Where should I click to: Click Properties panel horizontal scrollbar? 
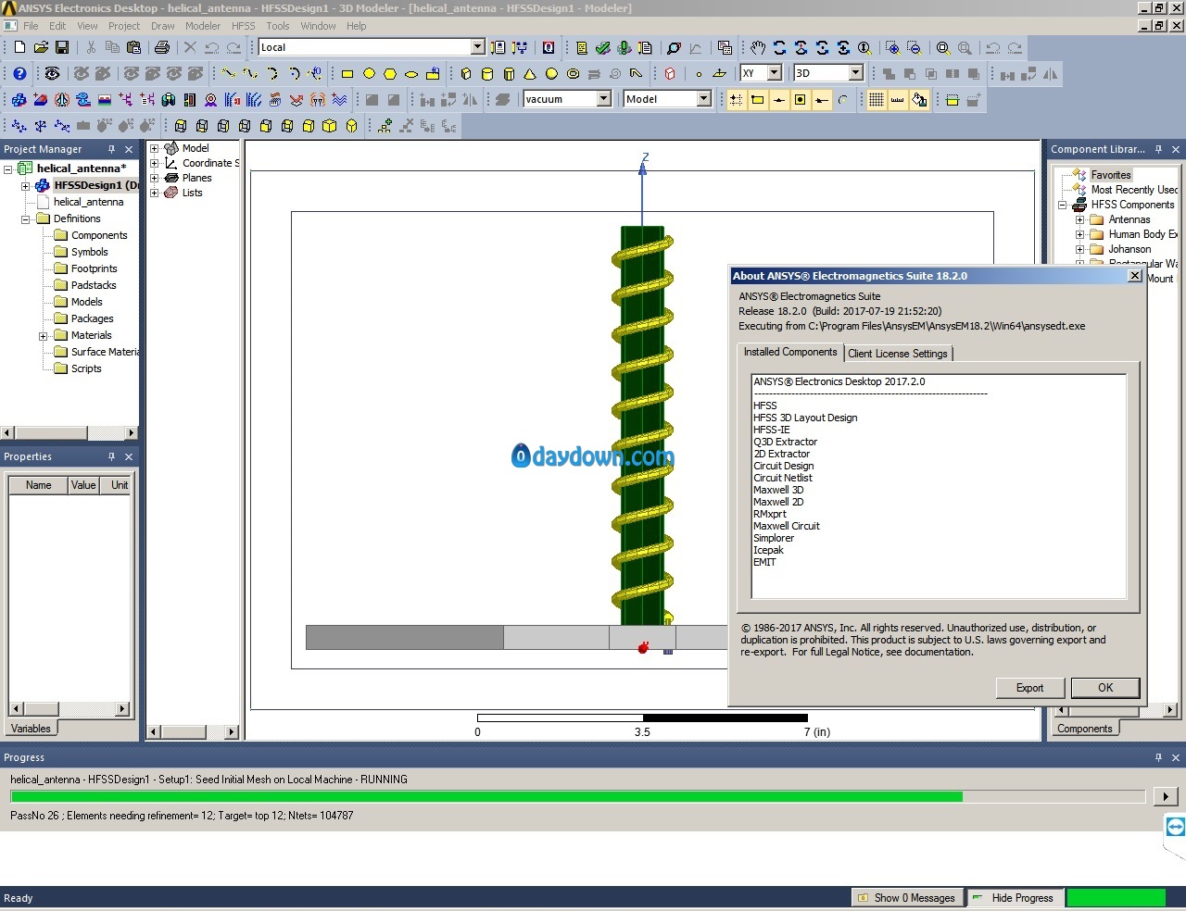pos(69,709)
